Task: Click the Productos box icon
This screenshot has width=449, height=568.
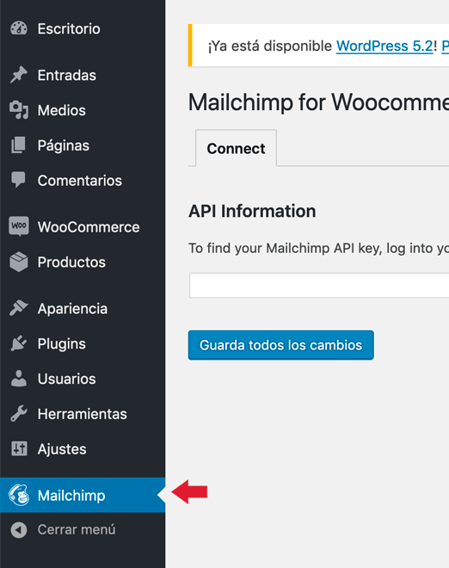Action: click(19, 262)
